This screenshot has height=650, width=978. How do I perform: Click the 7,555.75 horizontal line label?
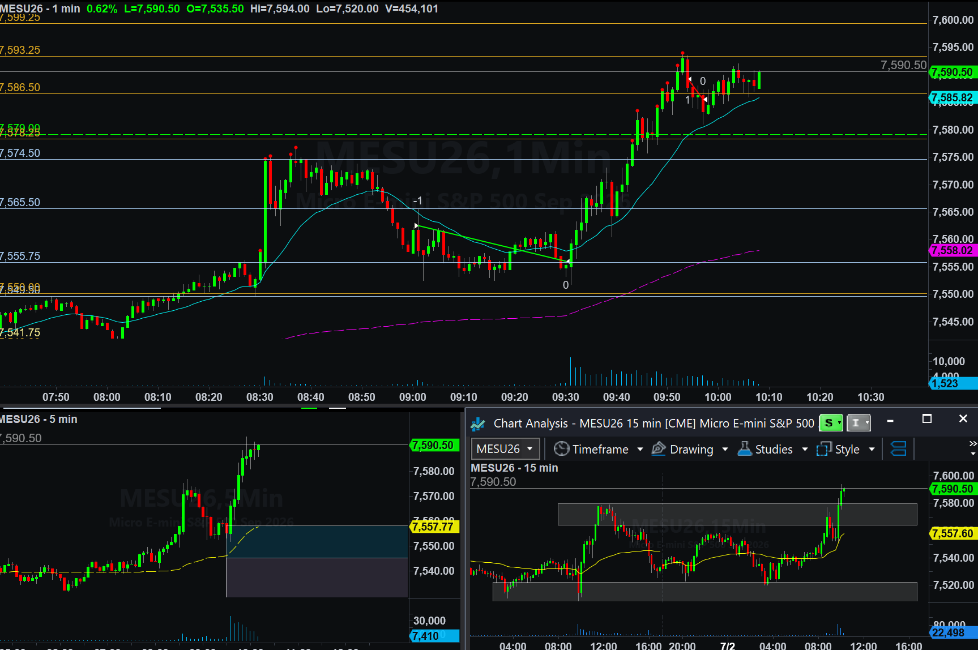click(20, 256)
